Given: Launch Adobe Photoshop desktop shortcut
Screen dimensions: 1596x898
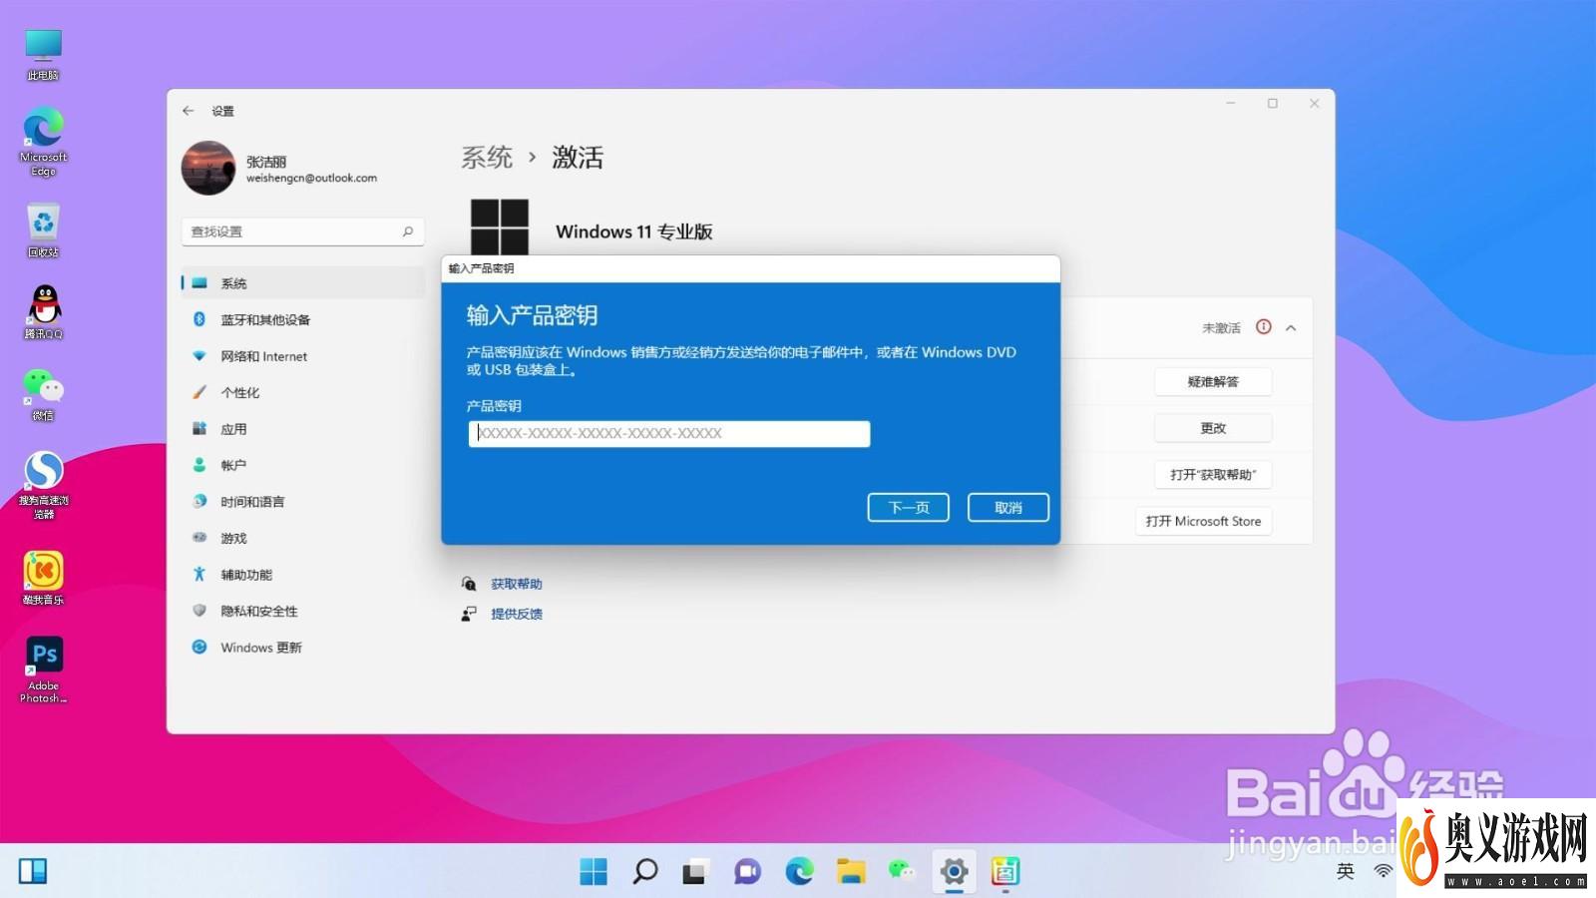Looking at the screenshot, I should [43, 670].
